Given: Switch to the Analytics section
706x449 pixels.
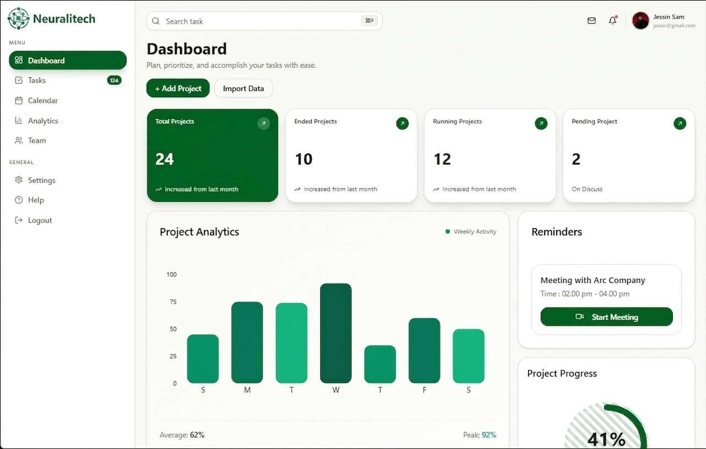Looking at the screenshot, I should click(x=68, y=121).
